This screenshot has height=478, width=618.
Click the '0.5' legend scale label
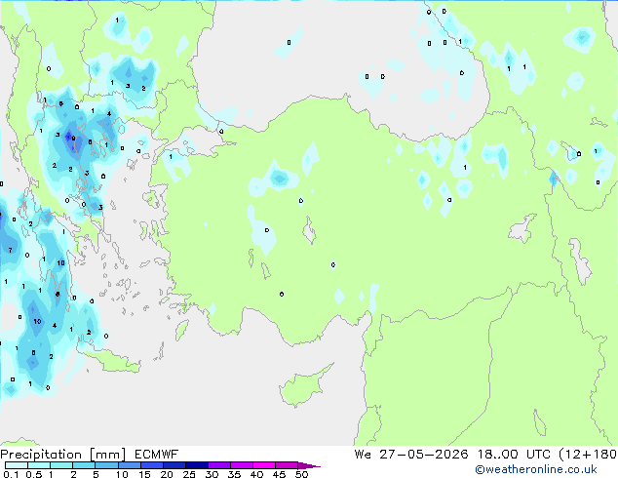point(33,474)
